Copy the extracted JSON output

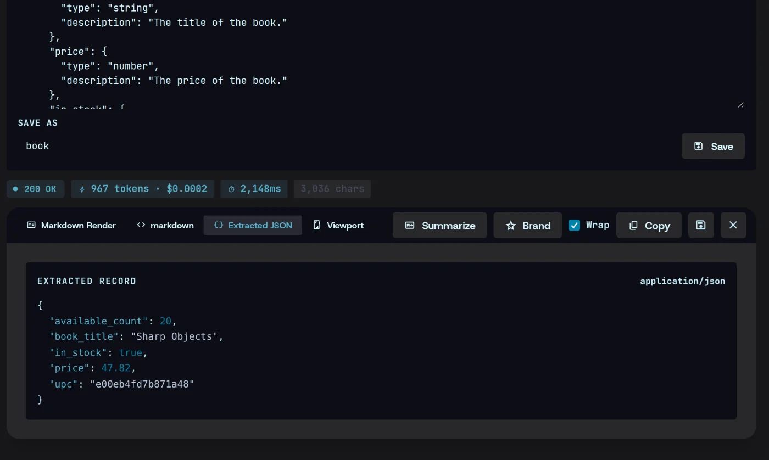point(649,225)
